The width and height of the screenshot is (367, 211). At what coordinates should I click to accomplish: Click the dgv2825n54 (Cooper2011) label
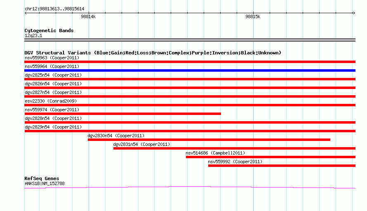[x=53, y=75]
